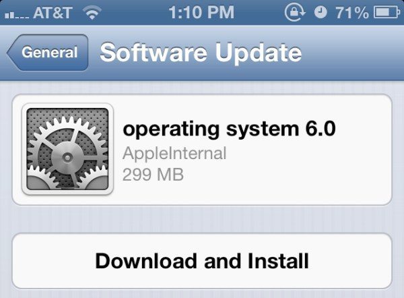Tap the blue navigation bar right of title
Image resolution: width=404 pixels, height=298 pixels.
(352, 53)
